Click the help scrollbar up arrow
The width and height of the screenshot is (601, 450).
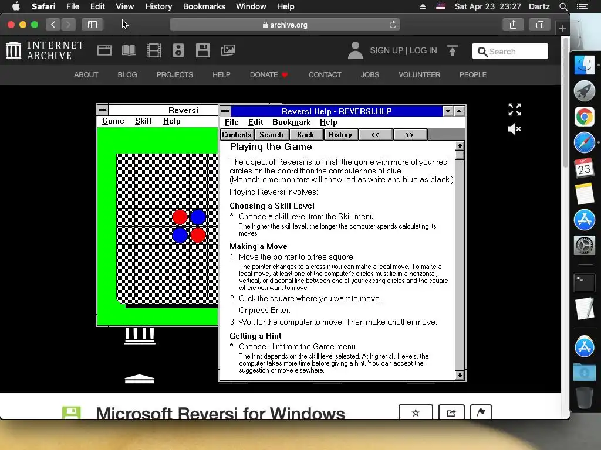[460, 146]
